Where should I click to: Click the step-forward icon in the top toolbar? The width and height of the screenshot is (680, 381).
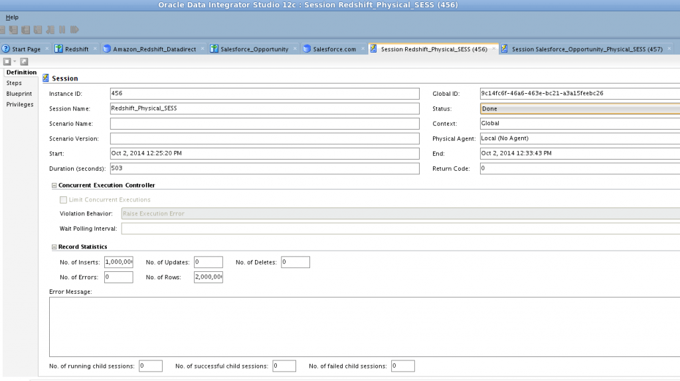point(75,30)
